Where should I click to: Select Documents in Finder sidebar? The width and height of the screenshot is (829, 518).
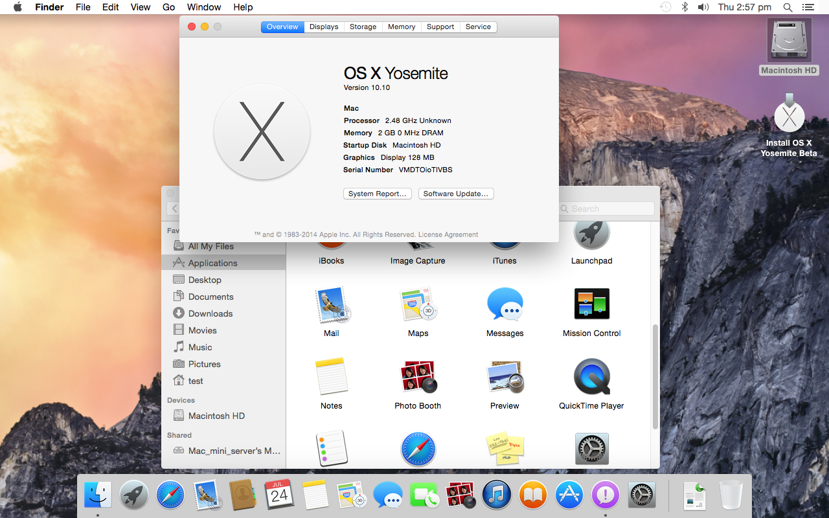223,297
